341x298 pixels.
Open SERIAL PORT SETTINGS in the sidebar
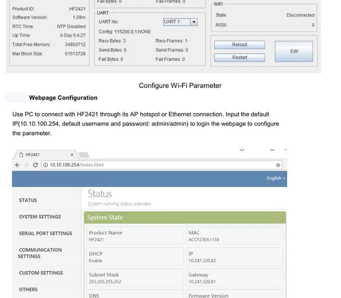pyautogui.click(x=46, y=233)
